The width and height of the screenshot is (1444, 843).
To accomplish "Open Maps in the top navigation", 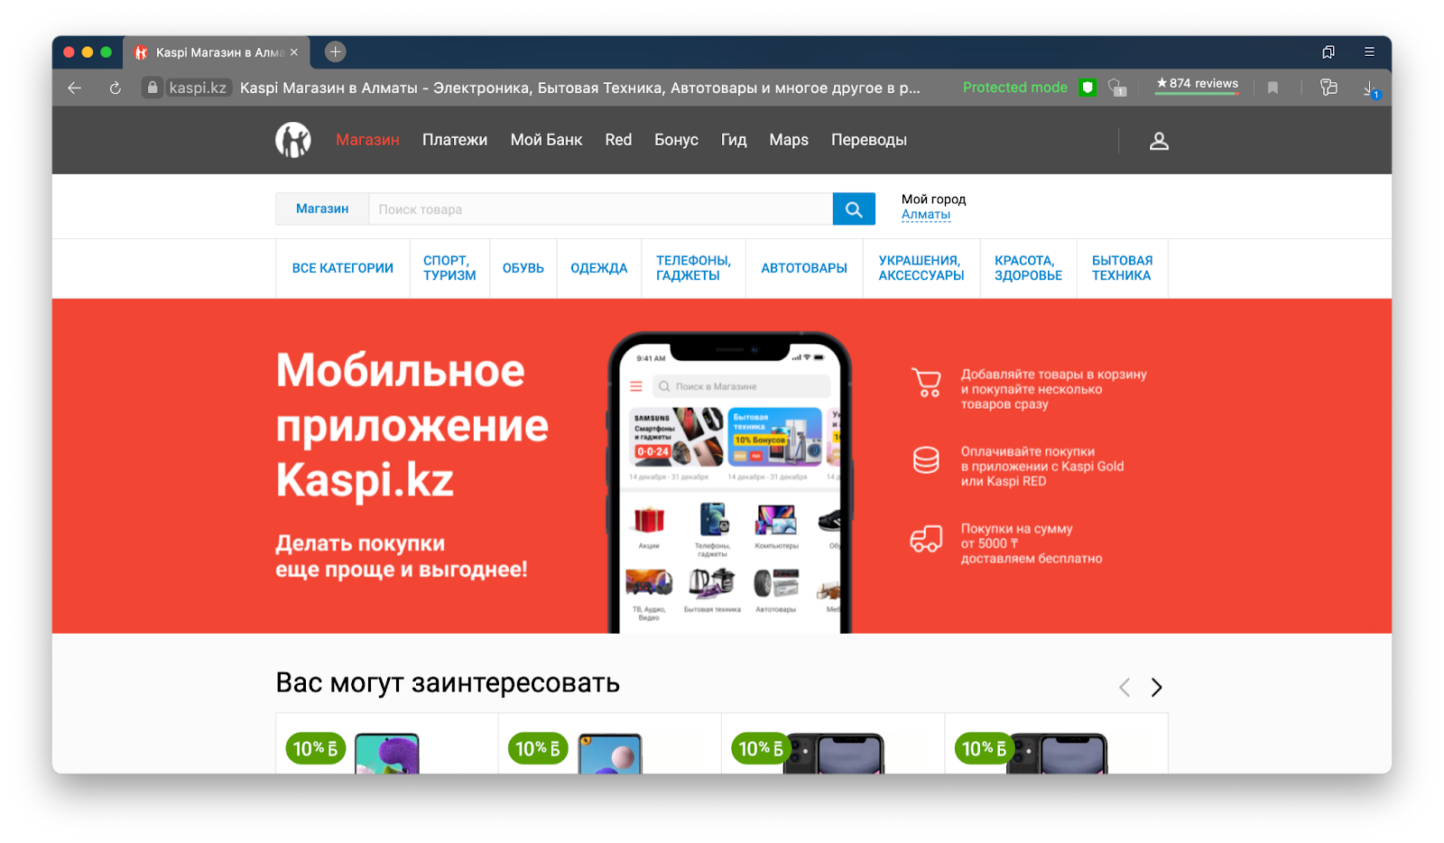I will [x=789, y=140].
